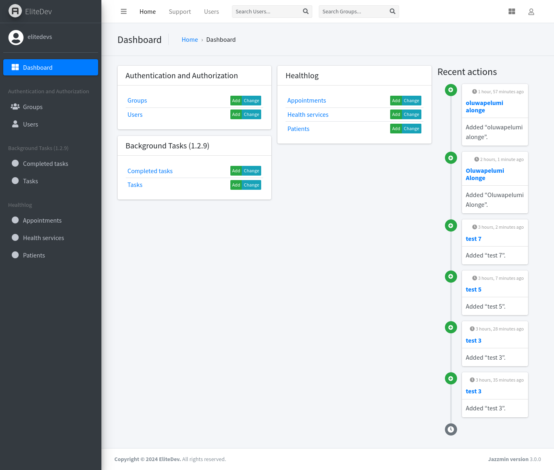Click the clock marker ending the timeline
The height and width of the screenshot is (470, 554).
[451, 429]
